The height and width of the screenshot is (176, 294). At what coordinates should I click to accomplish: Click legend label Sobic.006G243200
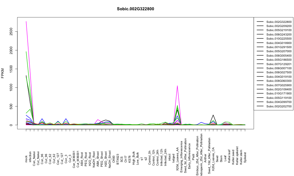[x=279, y=34]
